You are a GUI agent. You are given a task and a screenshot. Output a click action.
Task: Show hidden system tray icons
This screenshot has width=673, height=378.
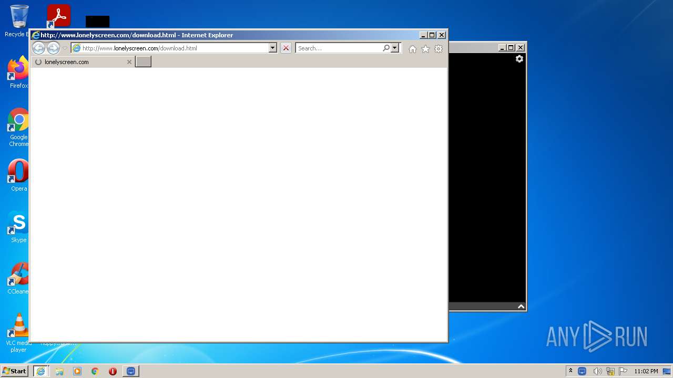point(570,371)
